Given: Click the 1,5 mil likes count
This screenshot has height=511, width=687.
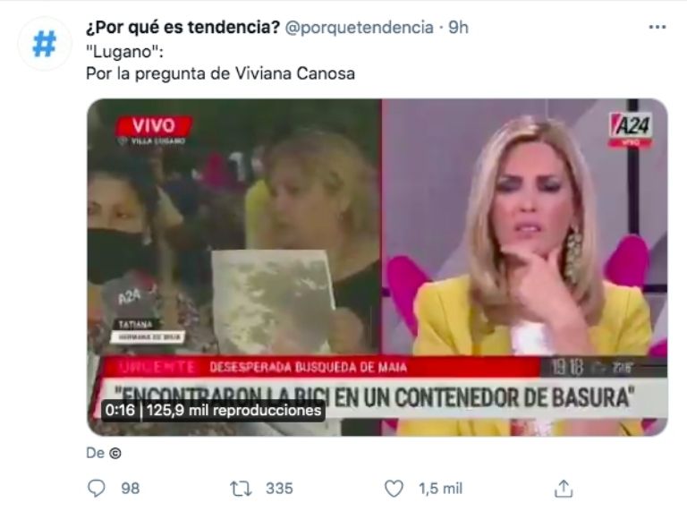Looking at the screenshot, I should pyautogui.click(x=440, y=489).
